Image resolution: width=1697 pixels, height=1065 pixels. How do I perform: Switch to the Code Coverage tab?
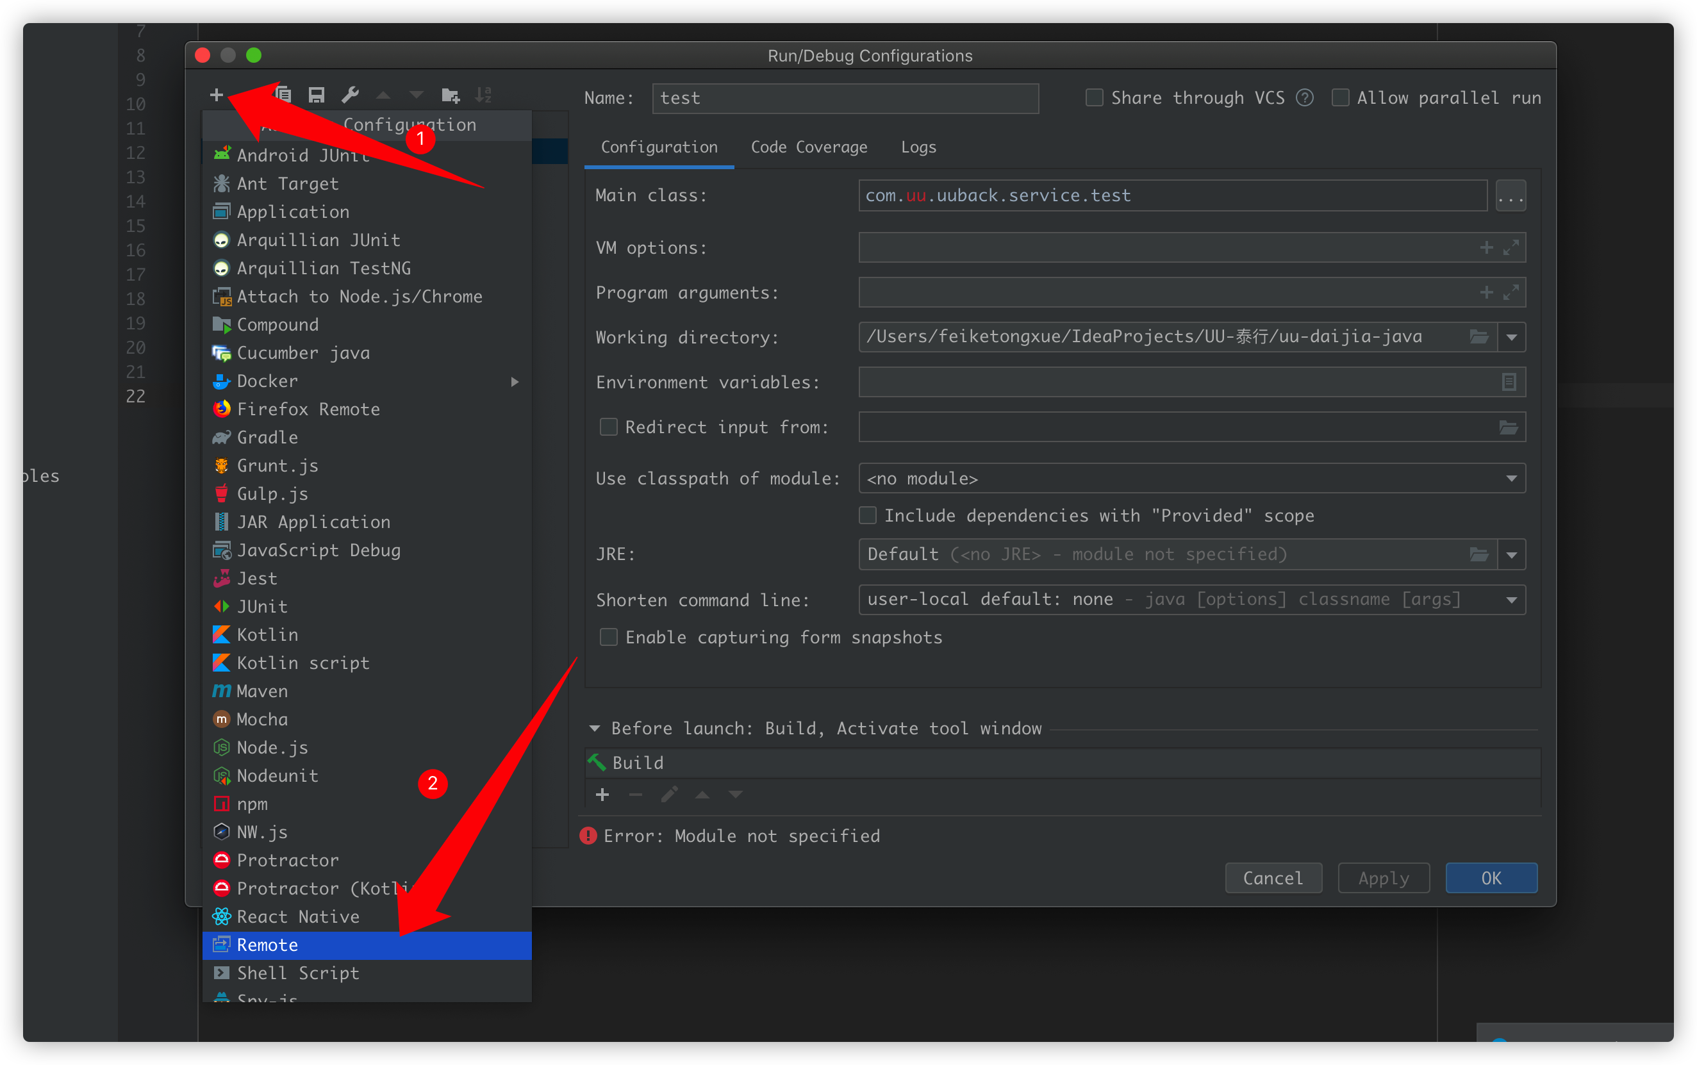[x=809, y=147]
